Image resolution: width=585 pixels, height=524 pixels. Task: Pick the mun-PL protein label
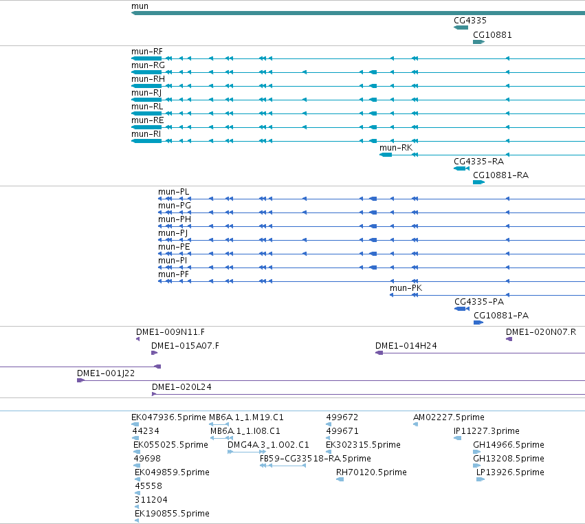[x=173, y=191]
